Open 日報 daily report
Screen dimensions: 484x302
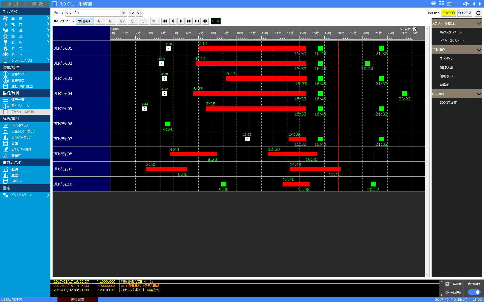pyautogui.click(x=25, y=143)
